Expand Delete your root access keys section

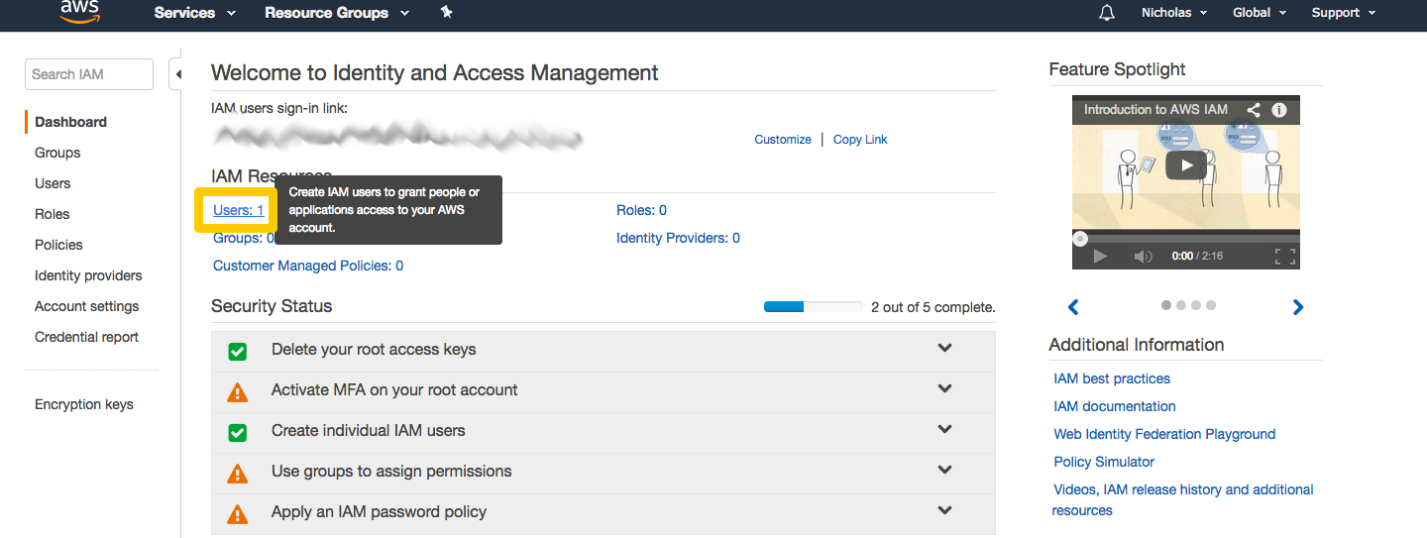pyautogui.click(x=944, y=349)
